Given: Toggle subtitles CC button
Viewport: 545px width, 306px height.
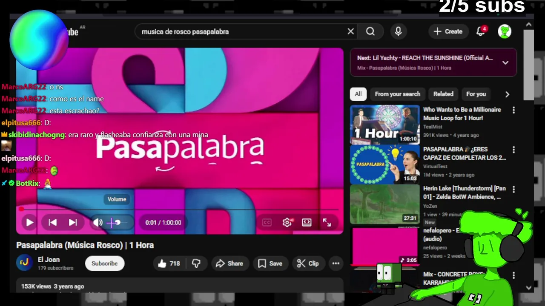Looking at the screenshot, I should pyautogui.click(x=267, y=222).
